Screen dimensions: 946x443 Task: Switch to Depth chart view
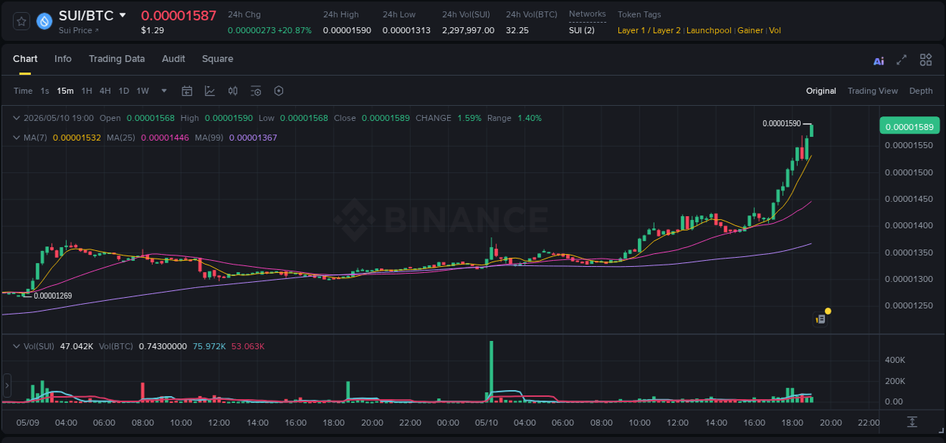tap(921, 91)
